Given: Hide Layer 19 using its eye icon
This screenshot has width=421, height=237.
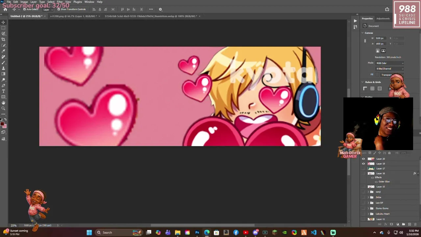Looking at the screenshot, I should pos(363,164).
